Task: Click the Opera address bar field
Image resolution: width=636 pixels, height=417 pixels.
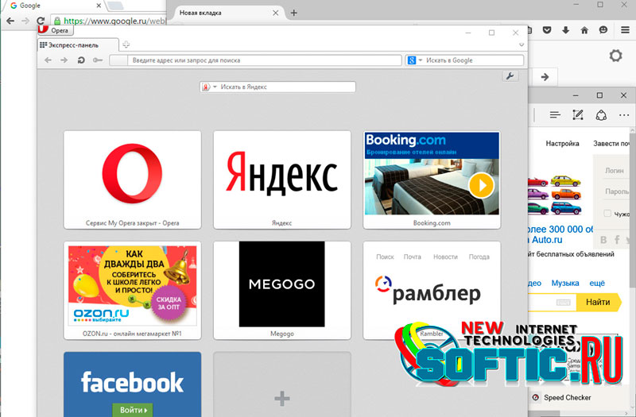Action: pyautogui.click(x=254, y=60)
